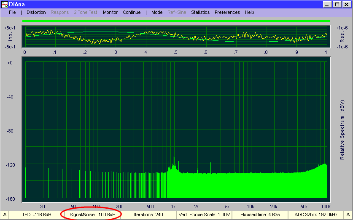Click the grayed Respons menu item
This screenshot has height=220, width=353.
(59, 12)
